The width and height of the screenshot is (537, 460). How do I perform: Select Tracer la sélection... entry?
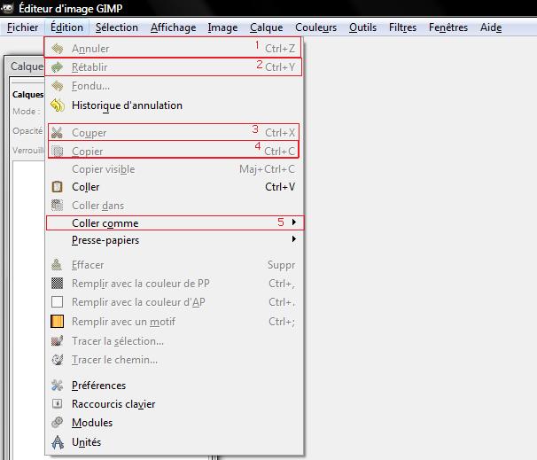point(175,341)
